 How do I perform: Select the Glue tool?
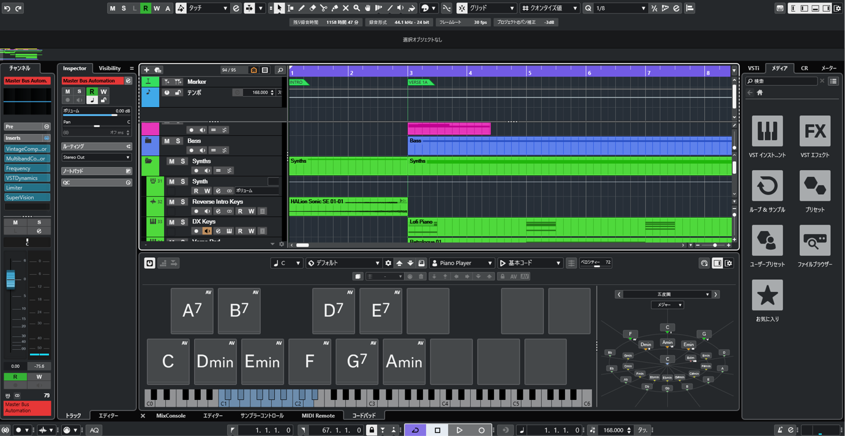334,8
